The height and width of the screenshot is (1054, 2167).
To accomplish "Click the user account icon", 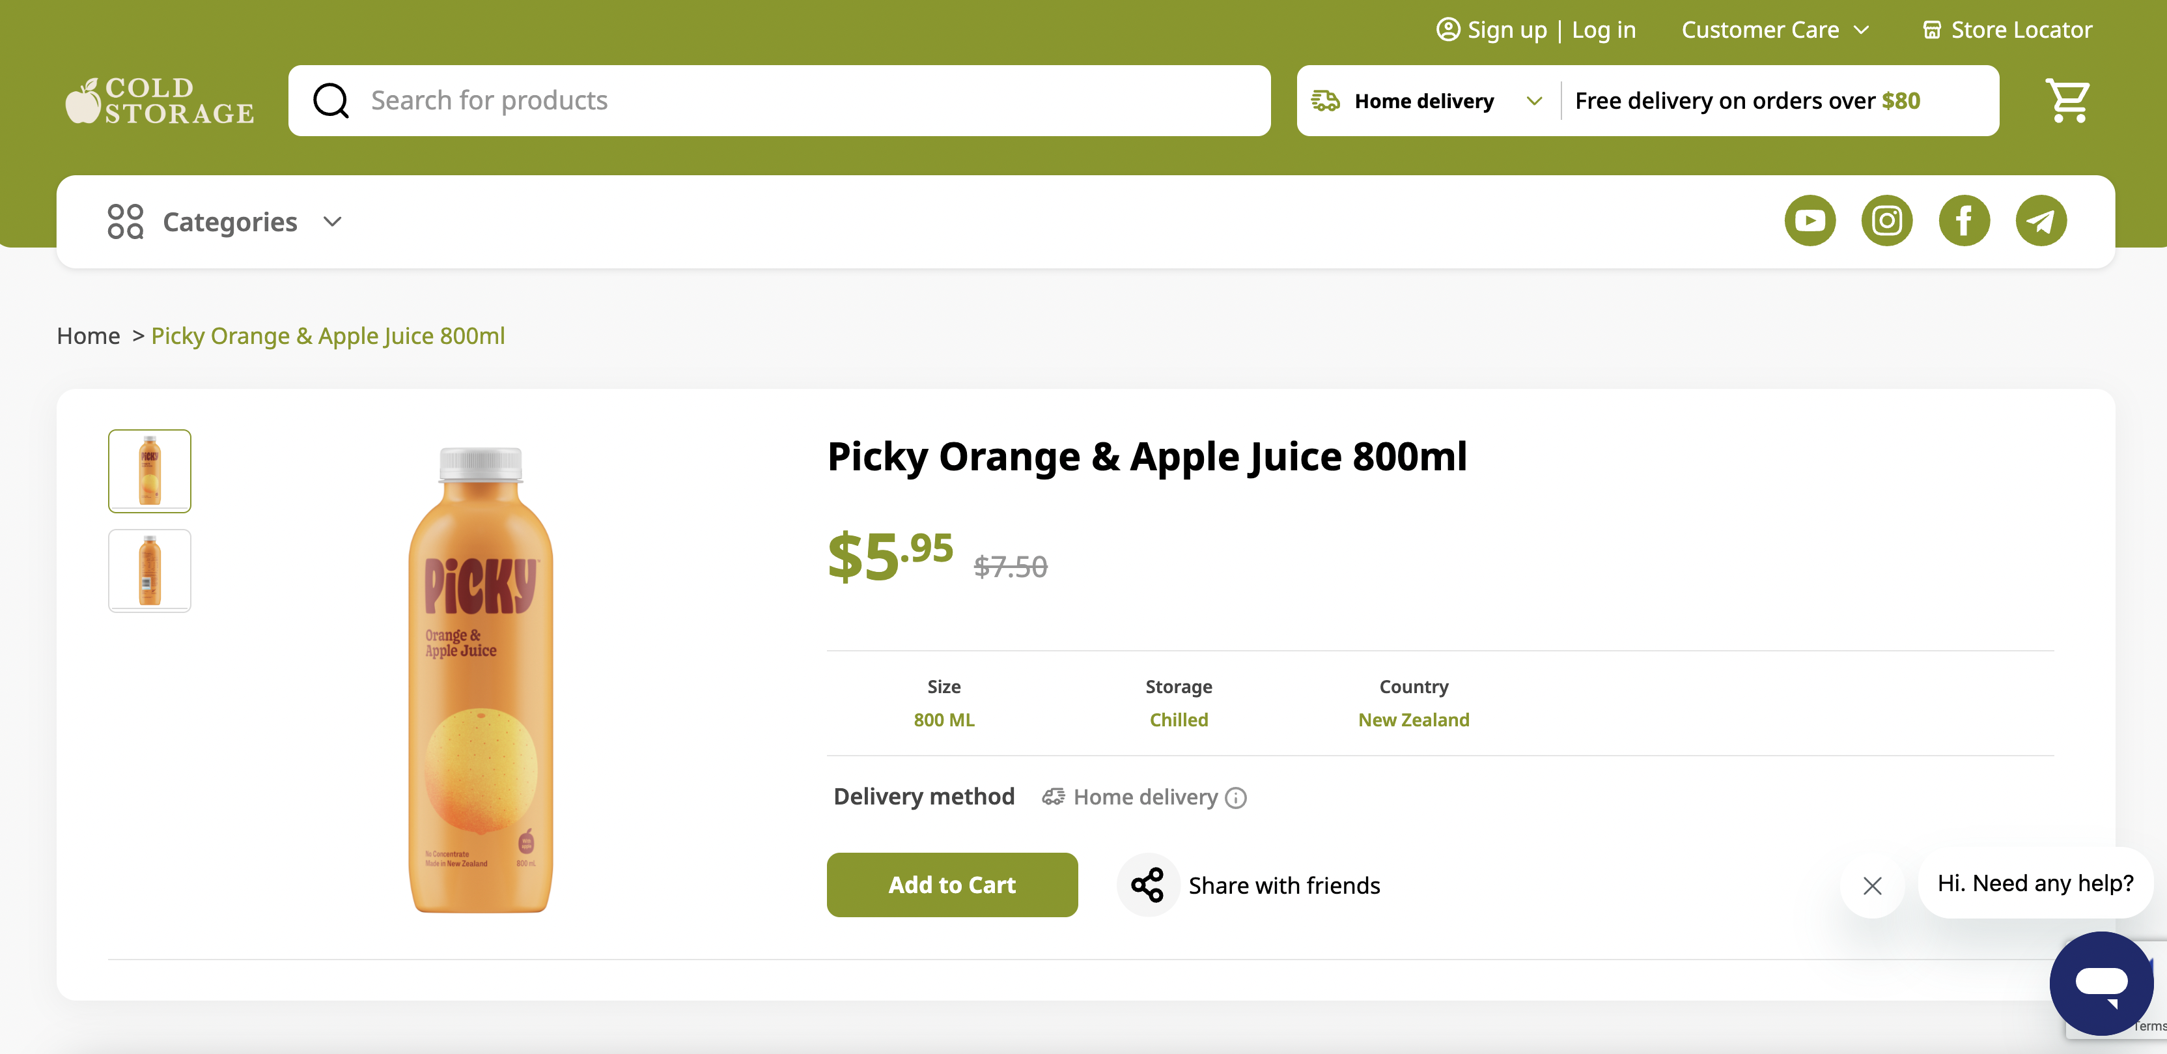I will 1447,29.
